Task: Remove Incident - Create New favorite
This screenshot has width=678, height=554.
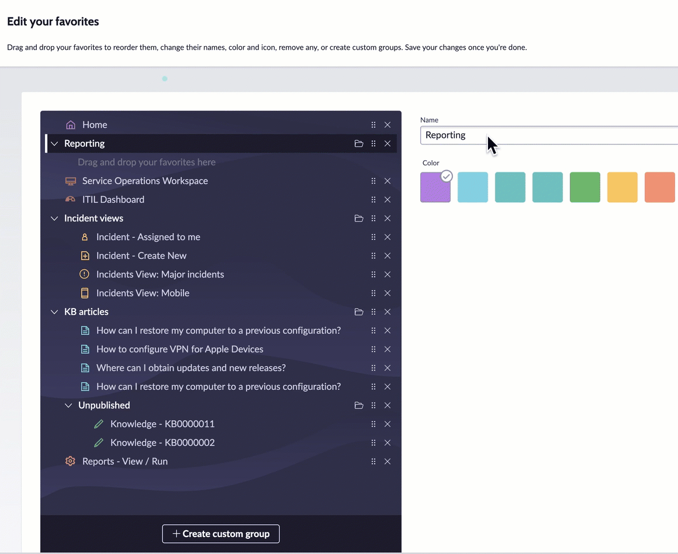Action: [388, 255]
